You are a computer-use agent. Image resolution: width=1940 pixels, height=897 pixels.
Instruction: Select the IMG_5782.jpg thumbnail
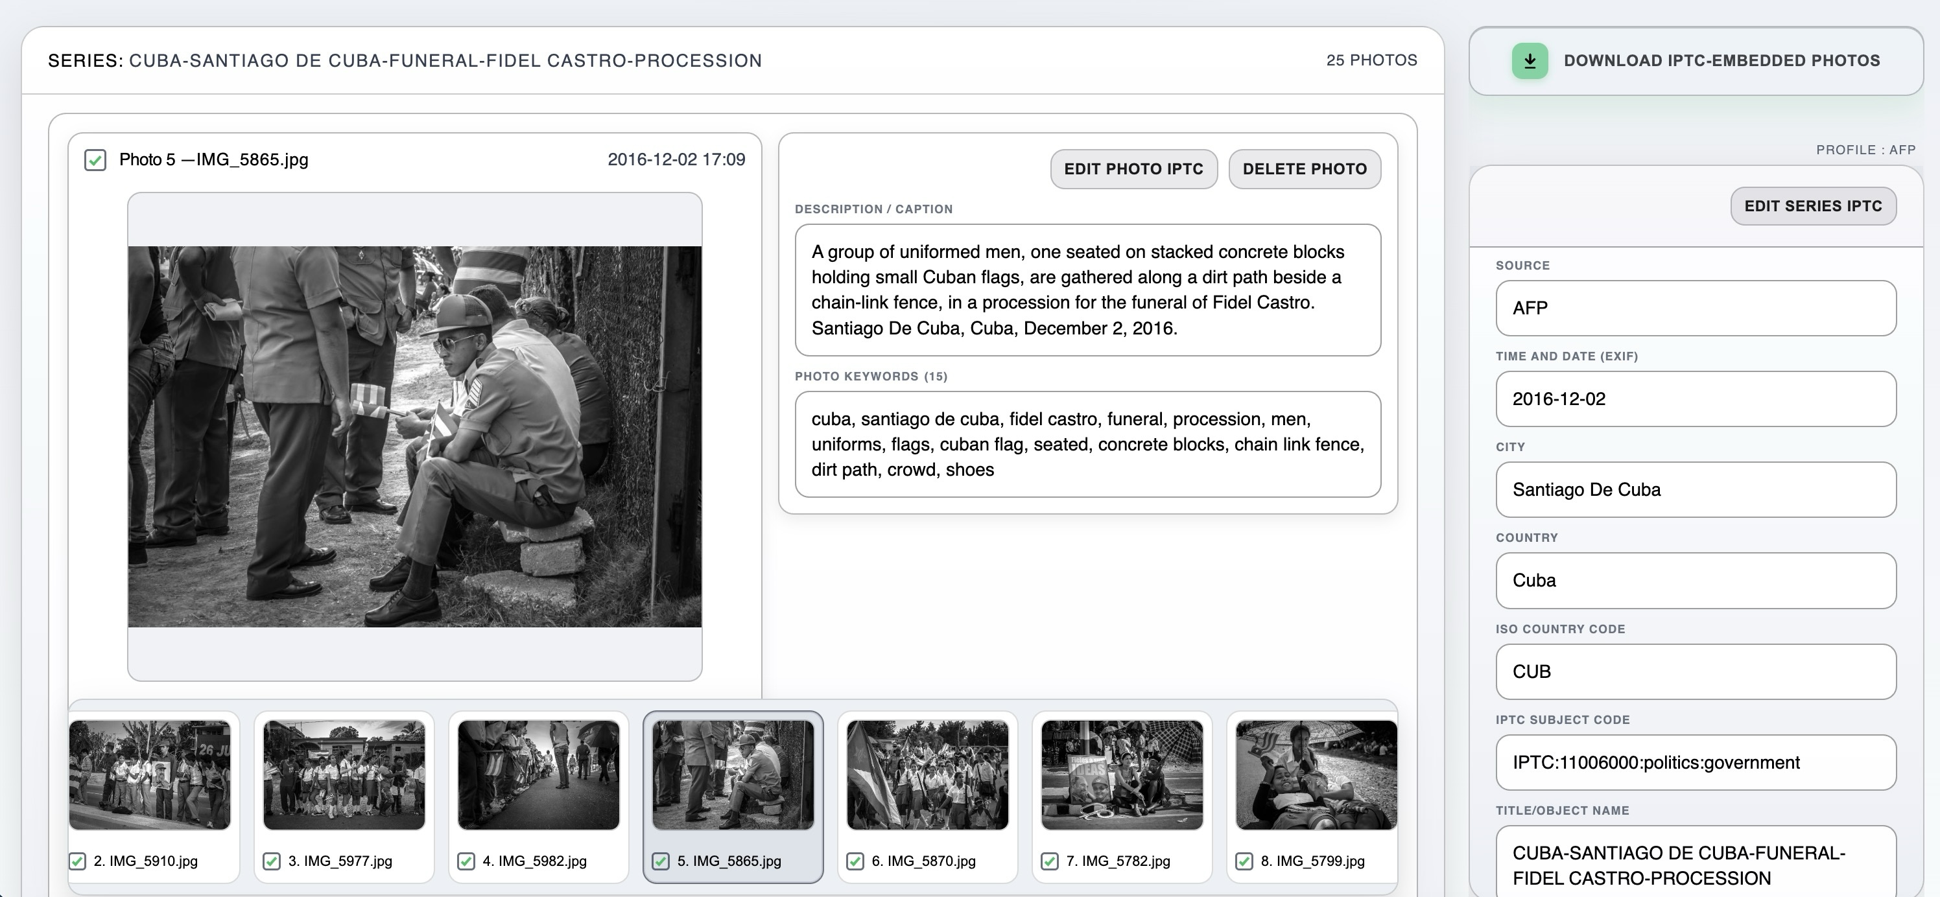click(1121, 775)
